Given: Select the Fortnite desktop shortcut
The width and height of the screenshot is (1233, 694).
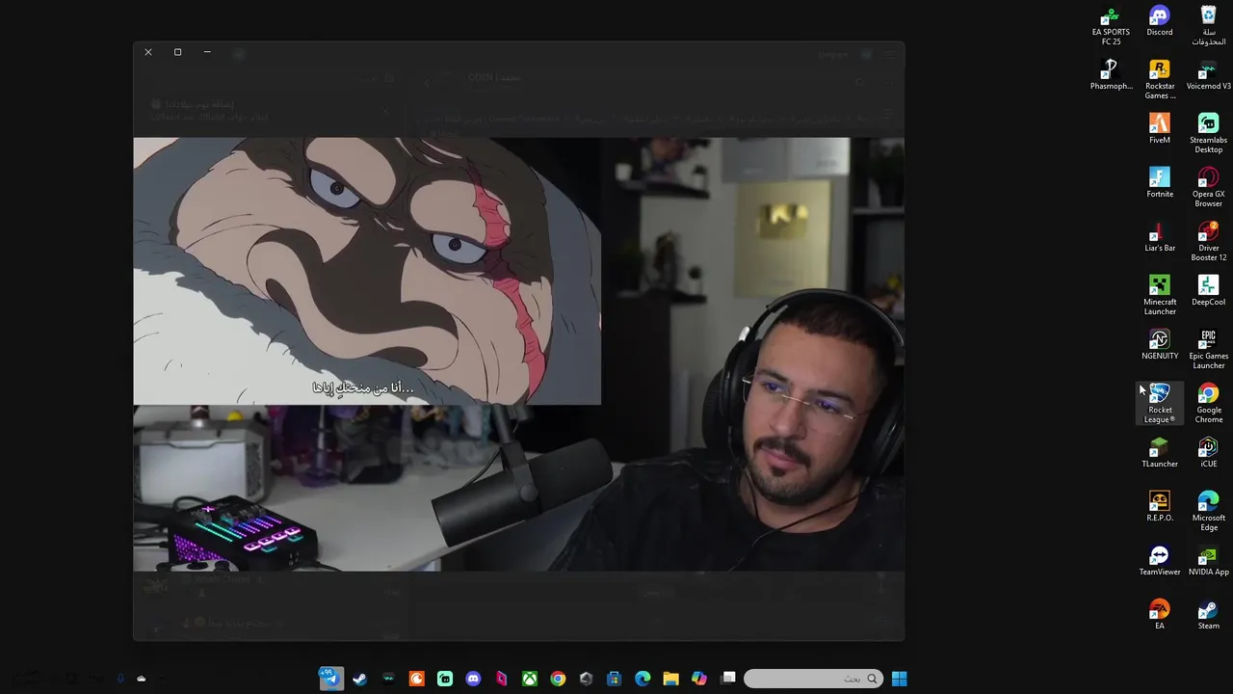Looking at the screenshot, I should [1160, 183].
